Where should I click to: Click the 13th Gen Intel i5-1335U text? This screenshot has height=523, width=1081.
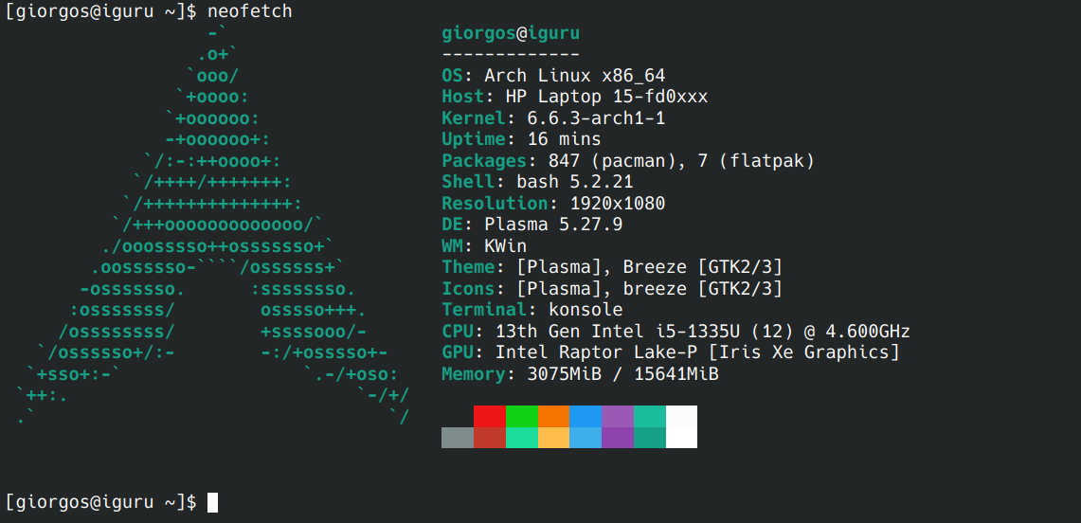[618, 332]
